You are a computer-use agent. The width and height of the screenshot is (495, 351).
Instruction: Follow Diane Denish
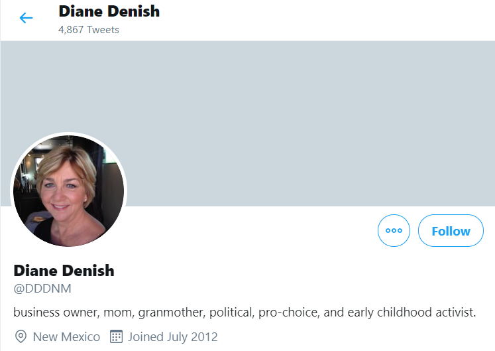(x=451, y=230)
